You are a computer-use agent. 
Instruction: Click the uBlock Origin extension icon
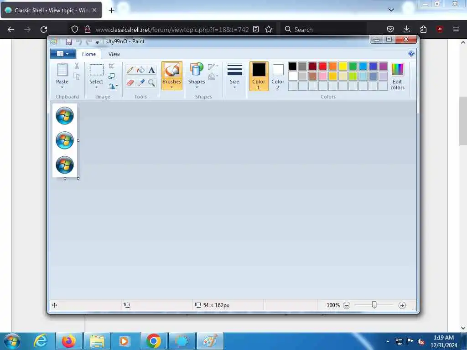pos(440,29)
